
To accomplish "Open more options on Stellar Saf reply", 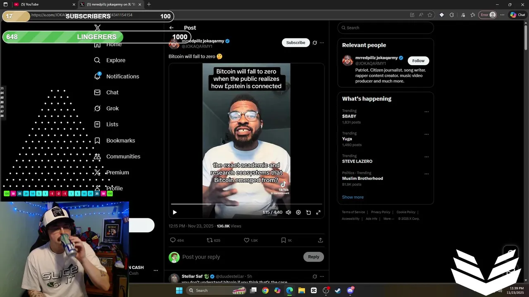I will pos(322,276).
